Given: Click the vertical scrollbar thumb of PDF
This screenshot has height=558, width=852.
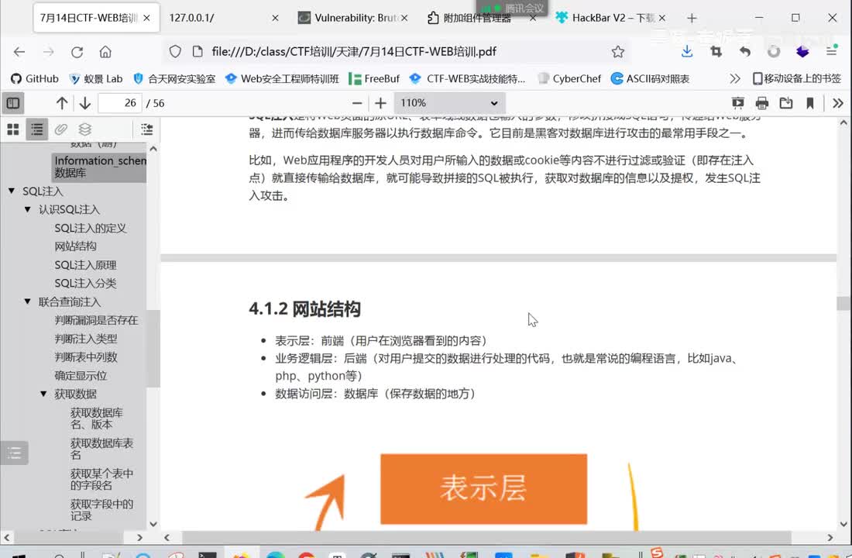Looking at the screenshot, I should (x=843, y=303).
